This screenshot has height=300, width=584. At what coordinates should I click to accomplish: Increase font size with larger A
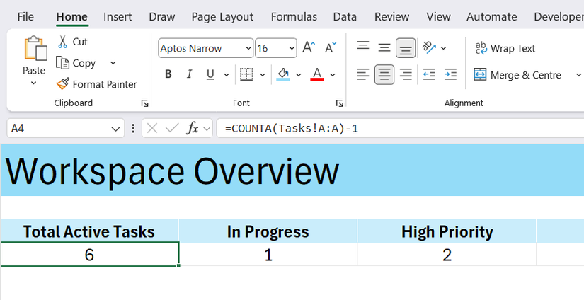coord(309,47)
